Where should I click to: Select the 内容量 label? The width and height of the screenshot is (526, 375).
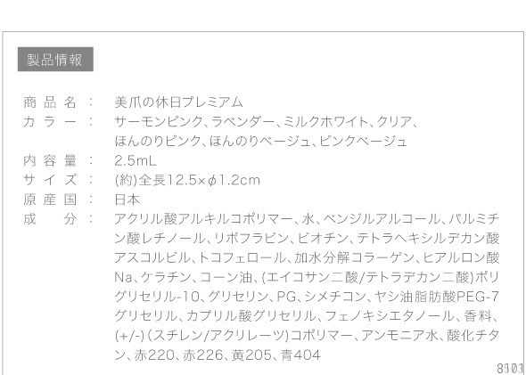pyautogui.click(x=50, y=161)
